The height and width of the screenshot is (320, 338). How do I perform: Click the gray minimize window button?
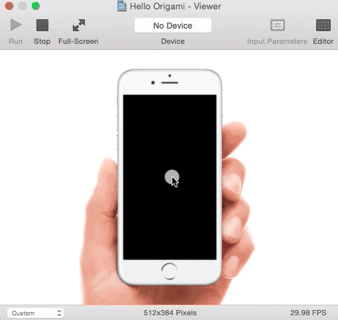click(23, 6)
